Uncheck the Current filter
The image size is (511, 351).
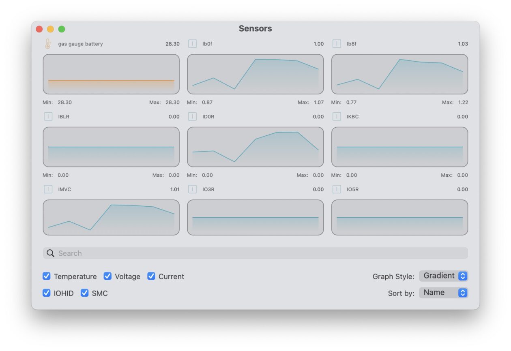151,276
